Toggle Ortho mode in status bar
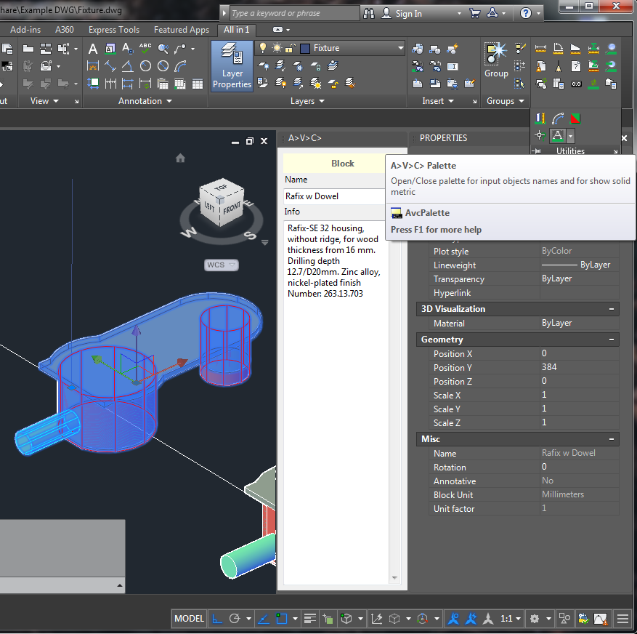The width and height of the screenshot is (637, 634). (x=217, y=619)
